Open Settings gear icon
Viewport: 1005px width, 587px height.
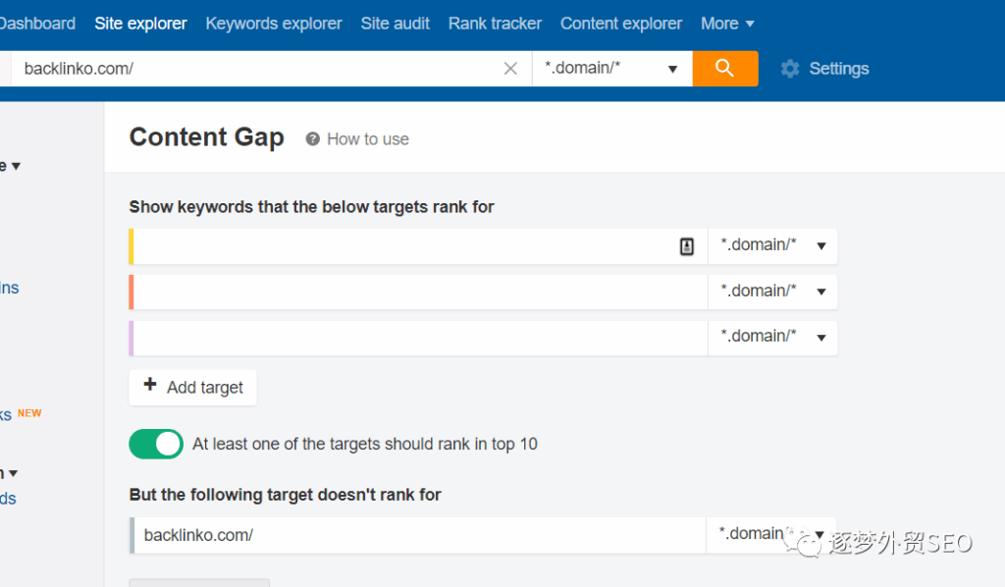(790, 69)
